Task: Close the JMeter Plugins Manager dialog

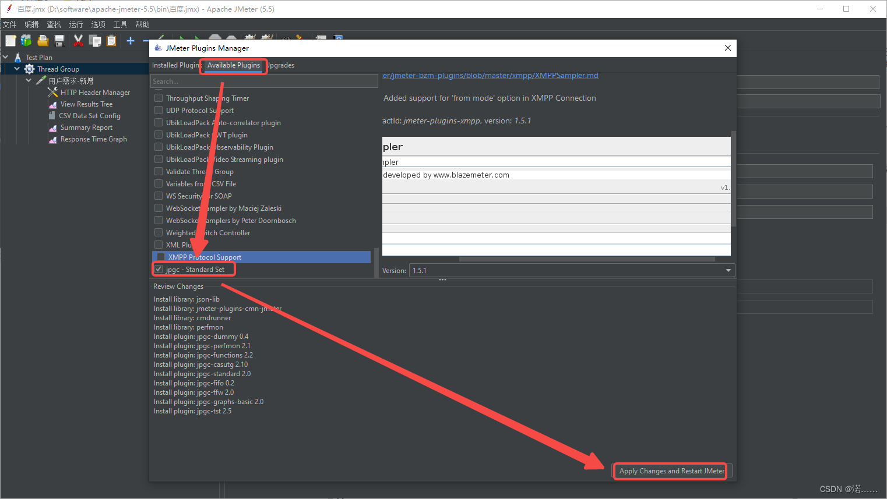Action: 728,48
